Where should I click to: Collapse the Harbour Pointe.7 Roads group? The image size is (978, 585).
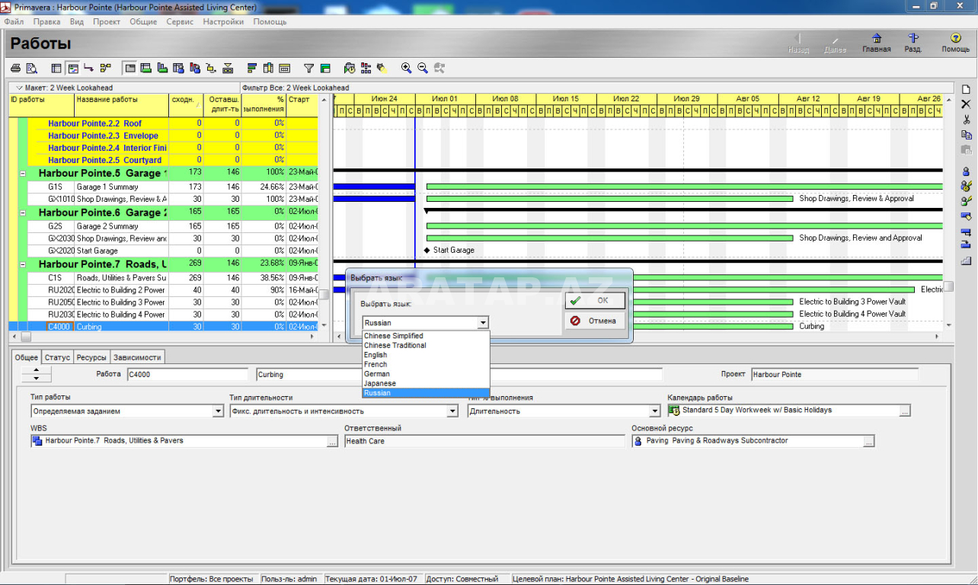(22, 264)
